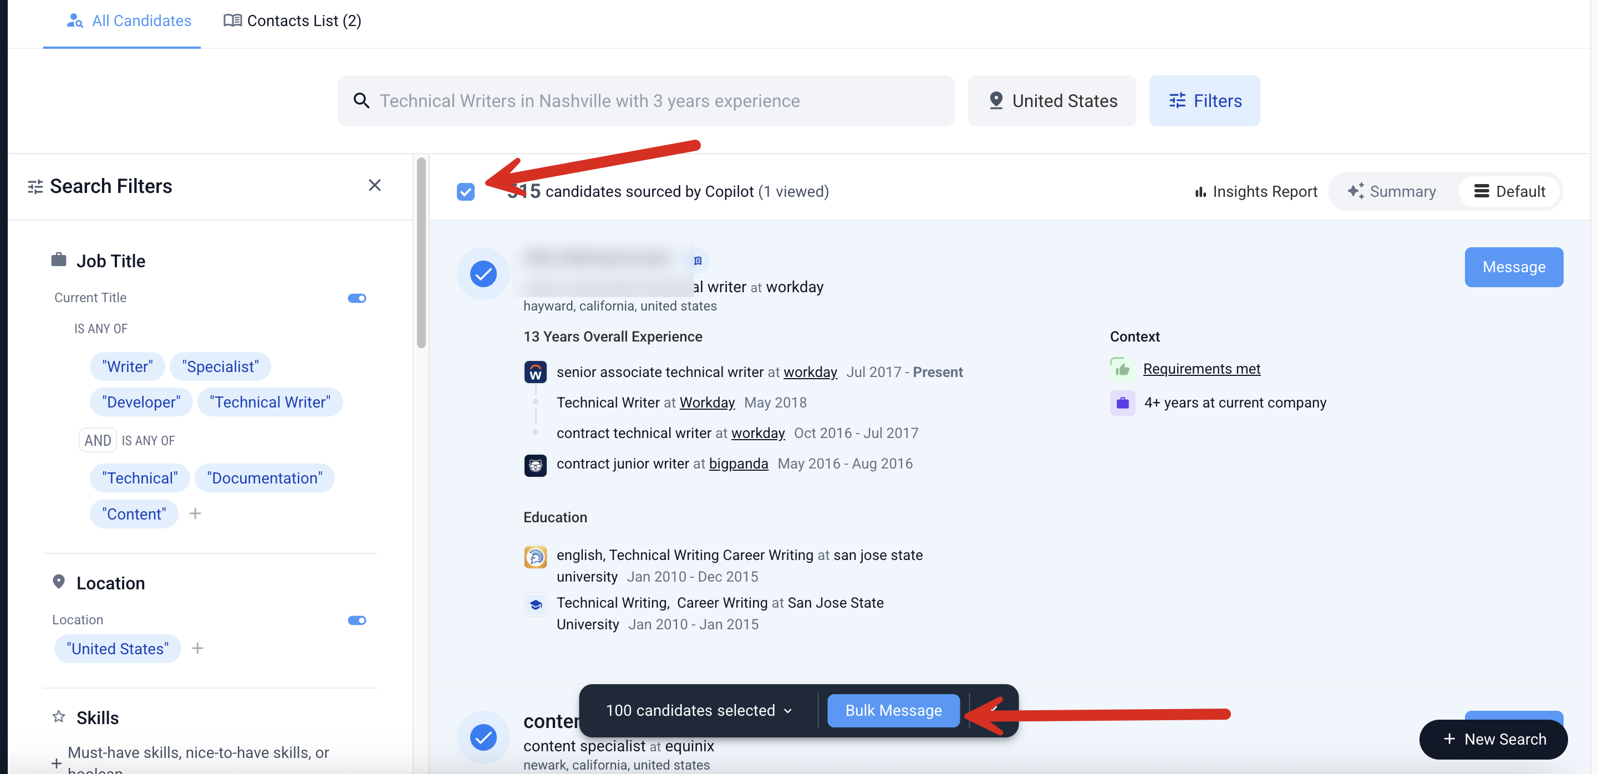Click the candidate search input field
The height and width of the screenshot is (774, 1598).
tap(645, 100)
